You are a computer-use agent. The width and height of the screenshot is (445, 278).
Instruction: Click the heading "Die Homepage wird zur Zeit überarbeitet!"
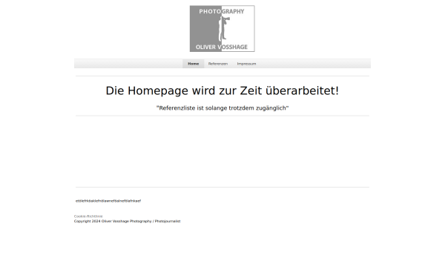tap(222, 91)
